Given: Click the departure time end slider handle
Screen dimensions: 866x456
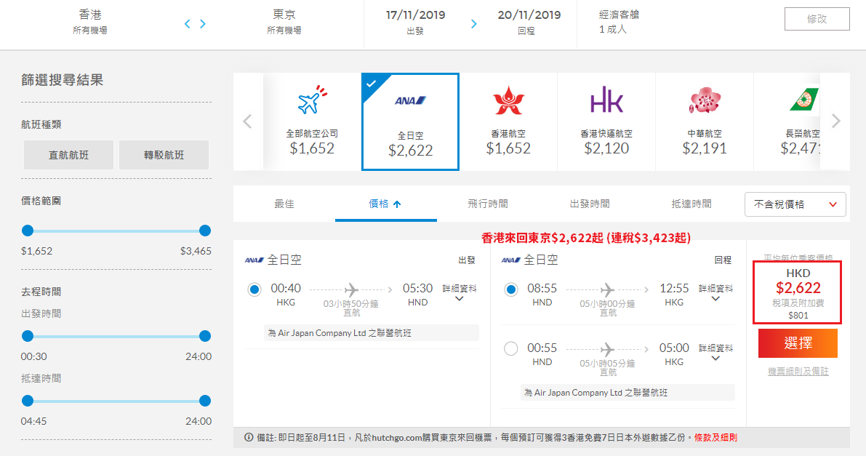Looking at the screenshot, I should click(205, 336).
